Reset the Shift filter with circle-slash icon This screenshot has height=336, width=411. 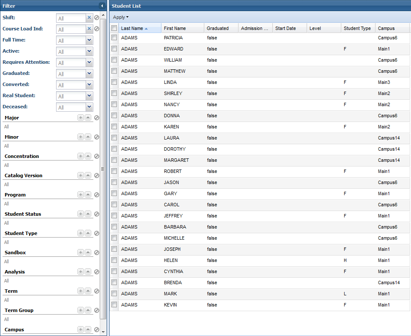coord(97,18)
